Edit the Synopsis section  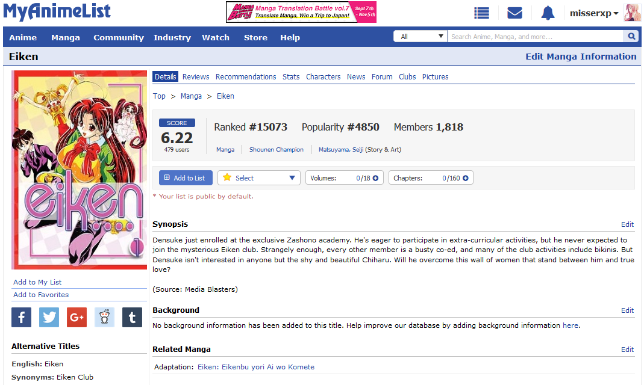click(627, 224)
